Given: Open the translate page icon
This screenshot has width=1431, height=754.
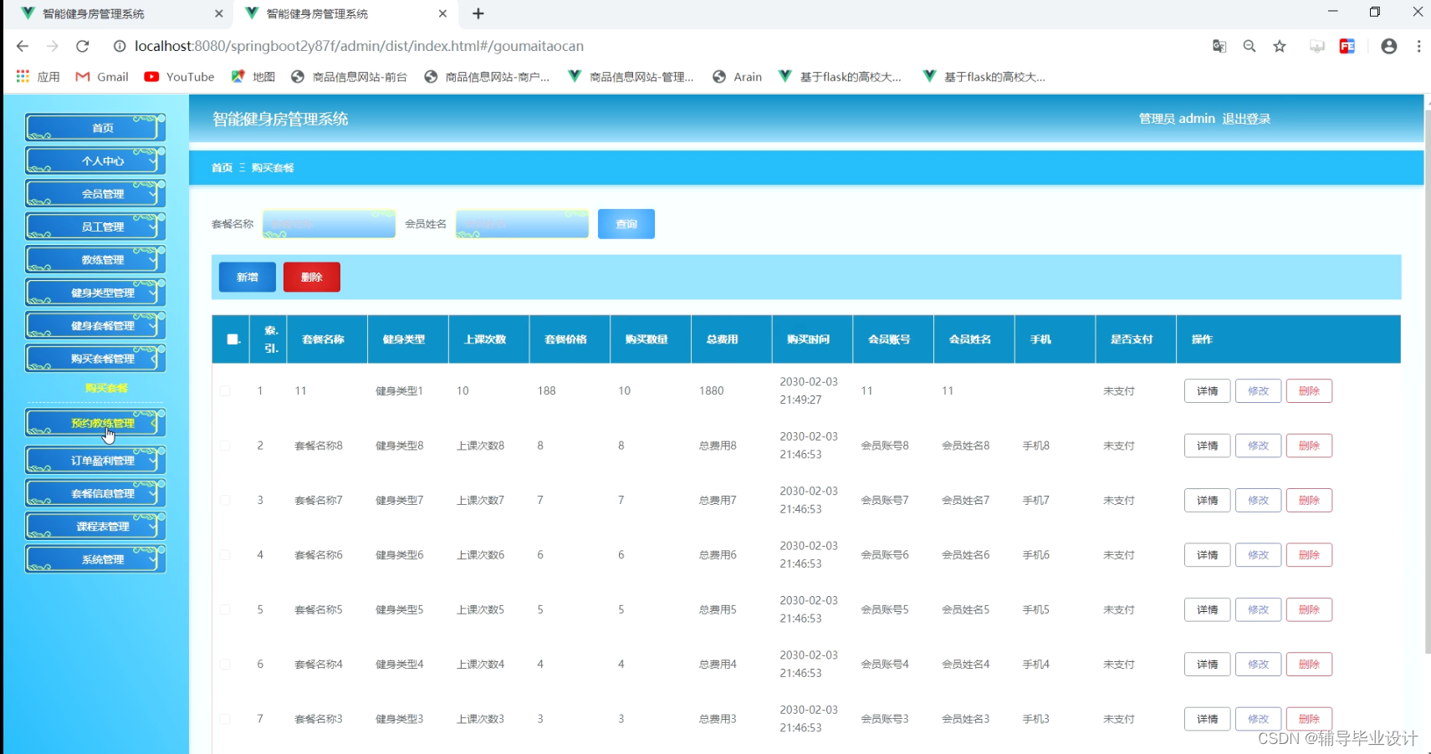Looking at the screenshot, I should pyautogui.click(x=1219, y=46).
